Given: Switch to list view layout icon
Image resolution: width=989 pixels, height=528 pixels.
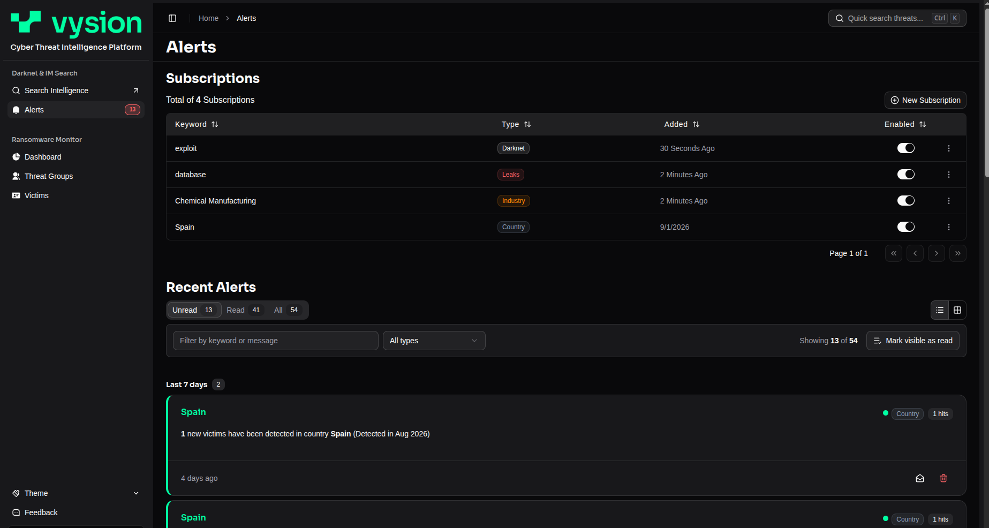Looking at the screenshot, I should pyautogui.click(x=940, y=310).
